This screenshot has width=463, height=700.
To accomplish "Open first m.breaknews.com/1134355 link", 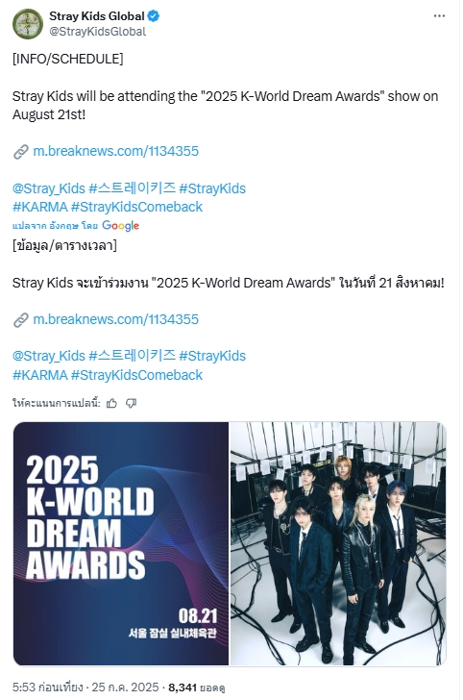I will [116, 151].
